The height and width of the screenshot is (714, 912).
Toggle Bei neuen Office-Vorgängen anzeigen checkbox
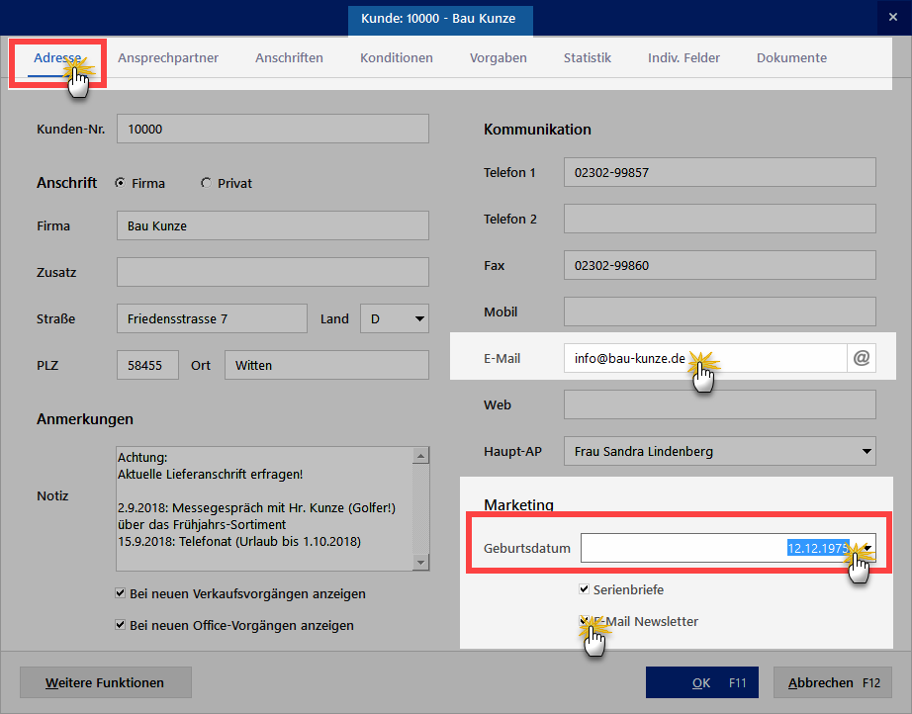[120, 624]
